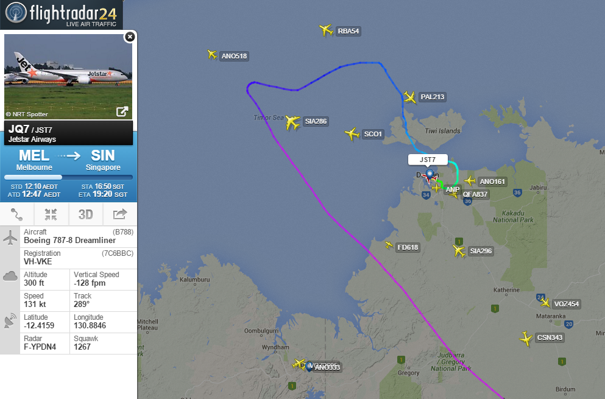Select the VOZ454 aircraft near Mataranka
The width and height of the screenshot is (605, 399).
(x=545, y=302)
